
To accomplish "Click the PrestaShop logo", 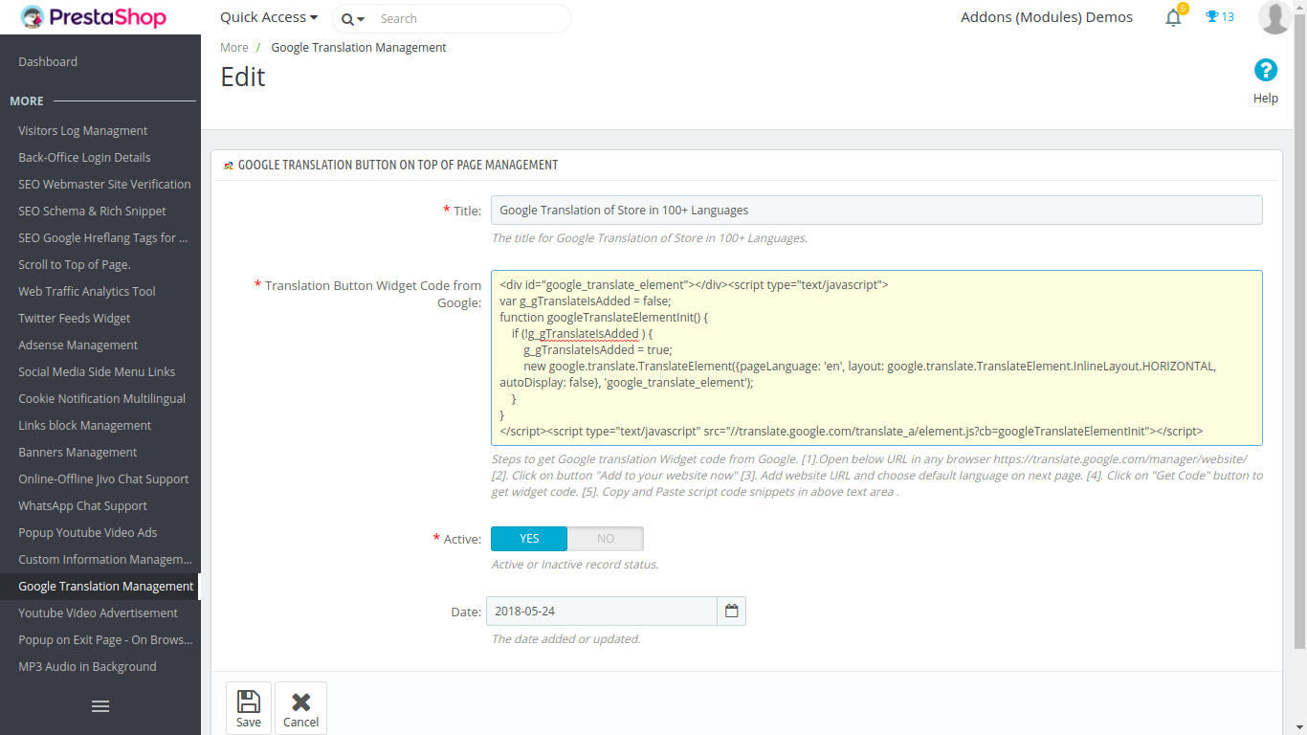I will pos(93,17).
